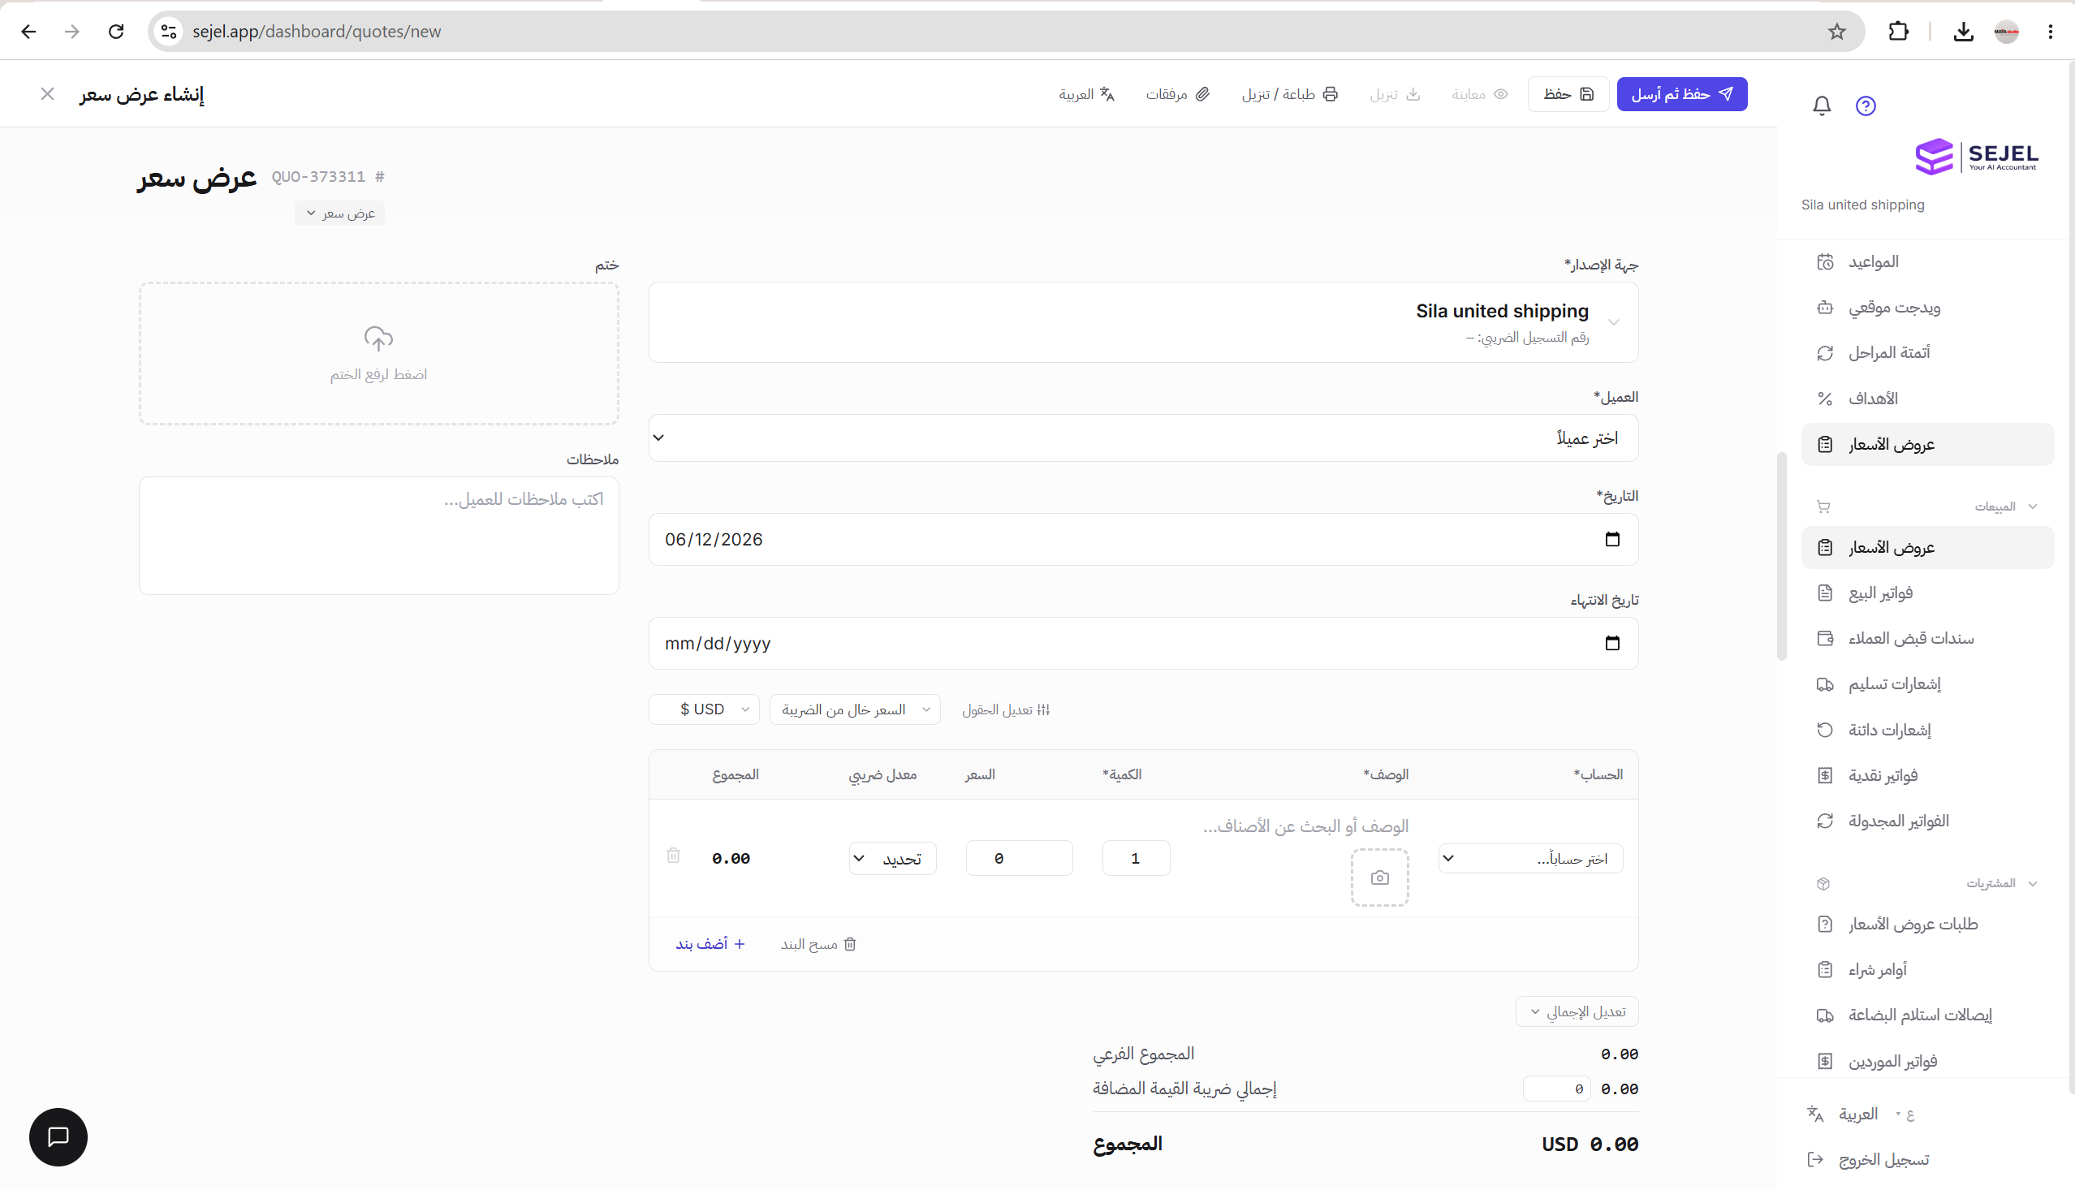This screenshot has width=2075, height=1190.
Task: Open browser downloads icon
Action: pyautogui.click(x=1963, y=31)
